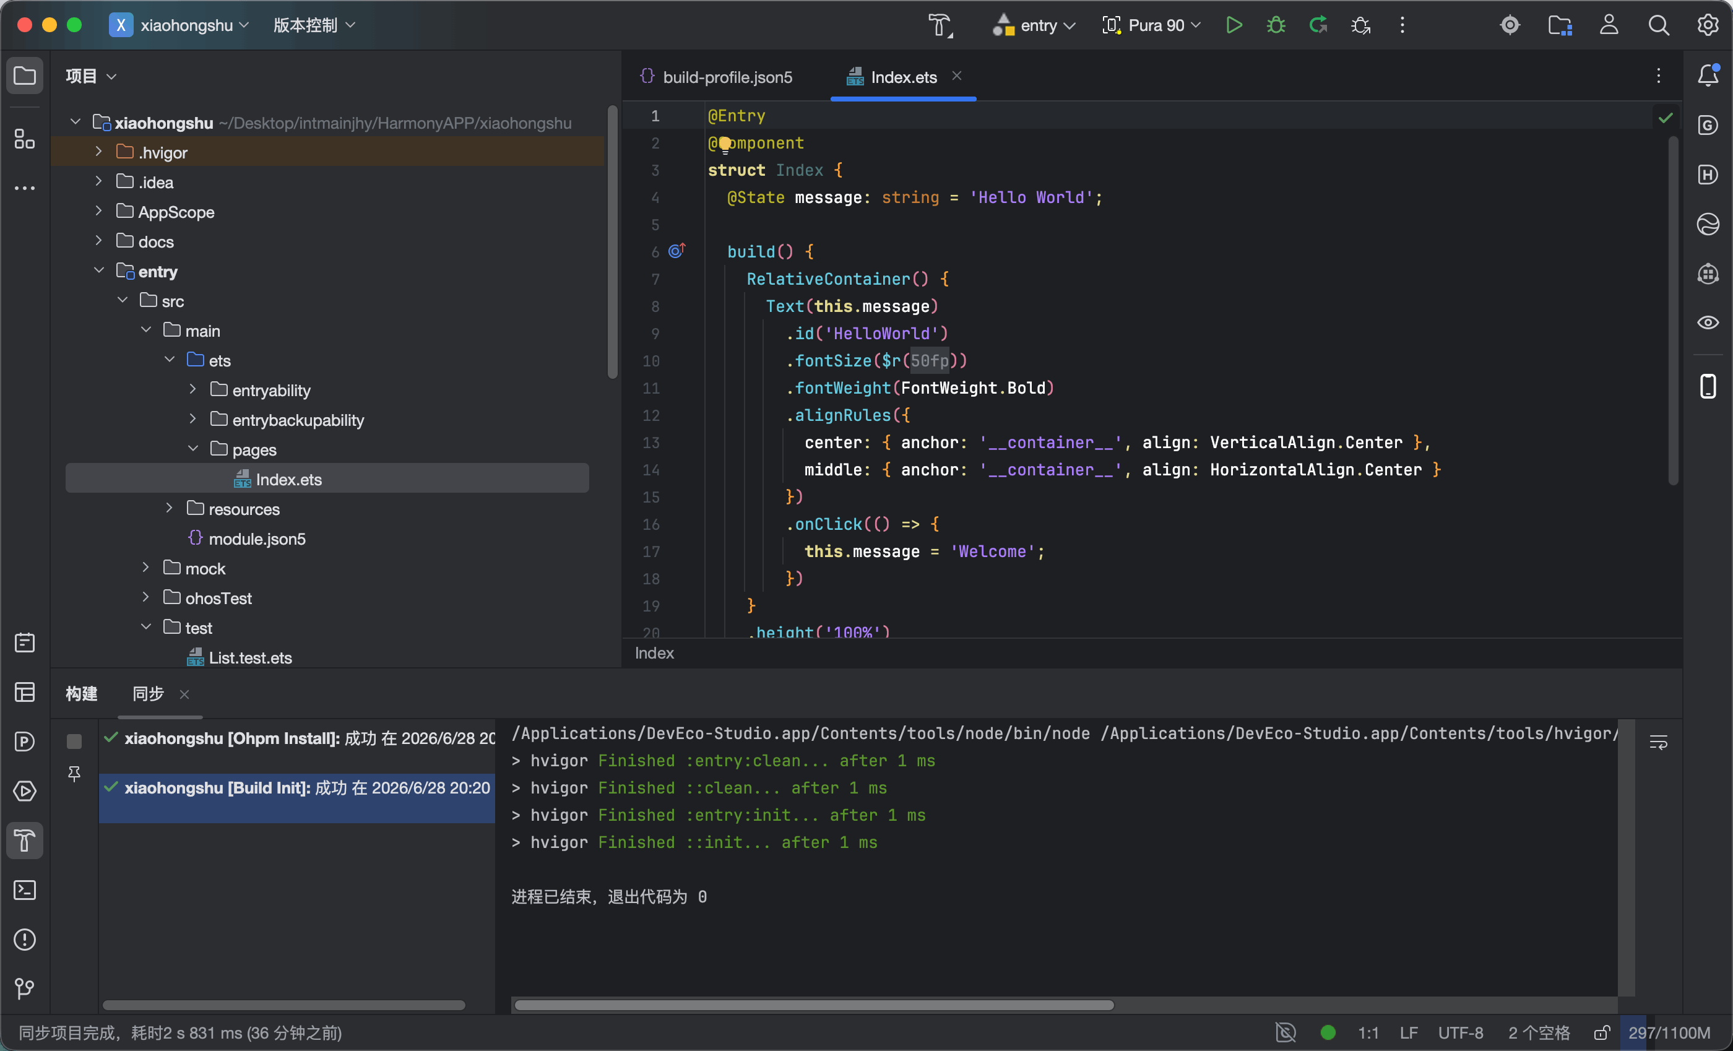Select the Build Init result row
Viewport: 1733px width, 1051px height.
[x=298, y=798]
